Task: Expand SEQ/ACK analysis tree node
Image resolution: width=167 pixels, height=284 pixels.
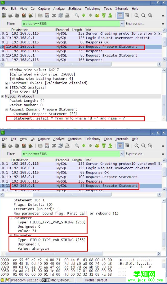Action: pos(7,88)
